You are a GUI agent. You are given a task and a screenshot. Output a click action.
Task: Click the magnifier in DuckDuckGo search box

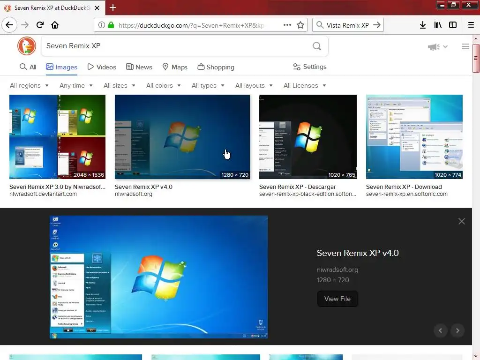click(317, 46)
